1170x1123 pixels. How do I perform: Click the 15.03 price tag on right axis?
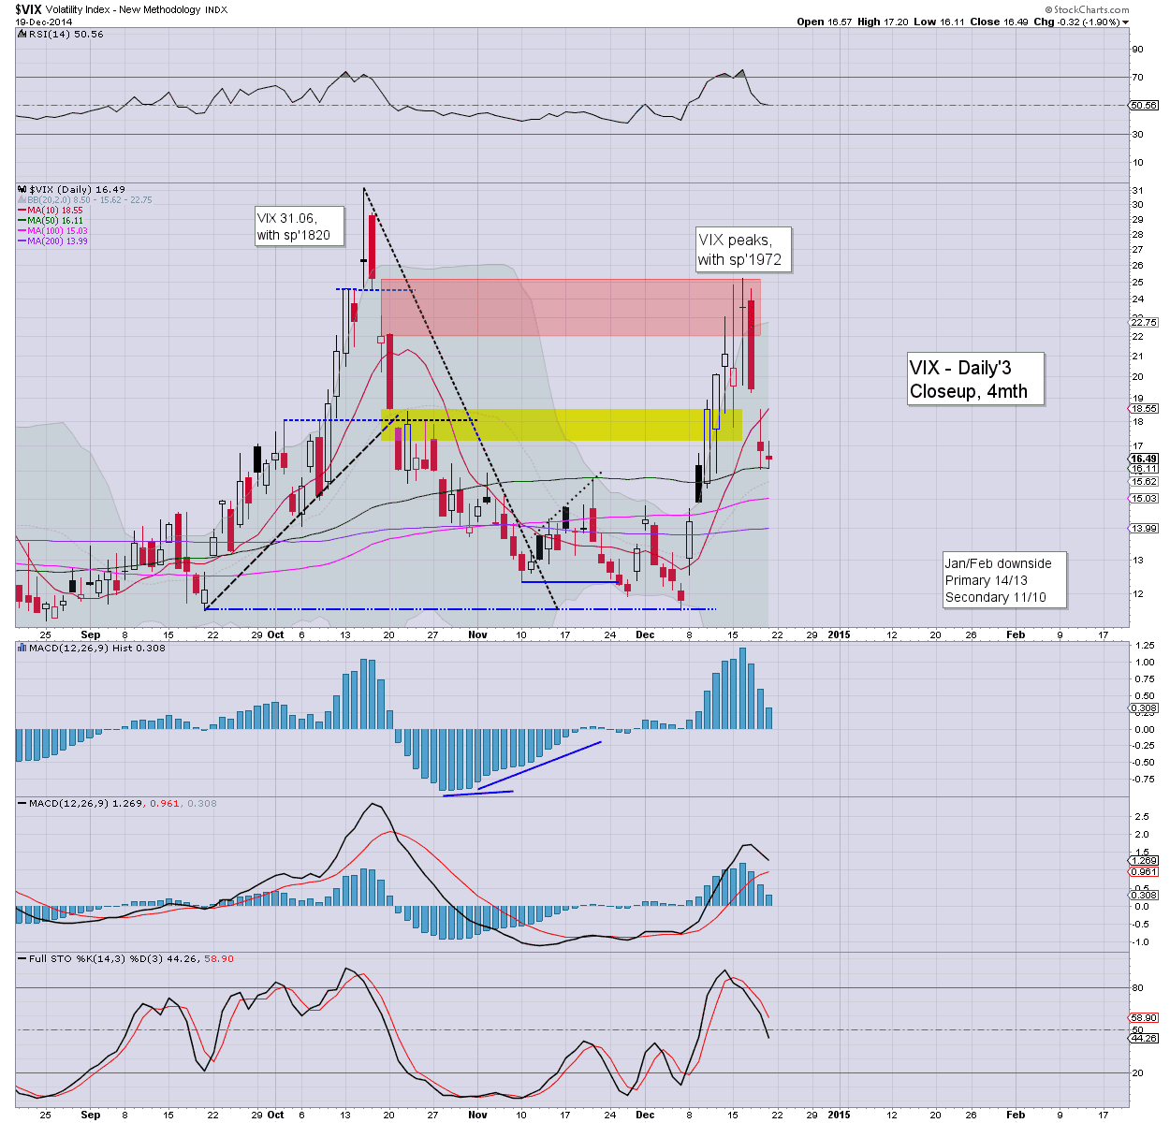click(1144, 499)
